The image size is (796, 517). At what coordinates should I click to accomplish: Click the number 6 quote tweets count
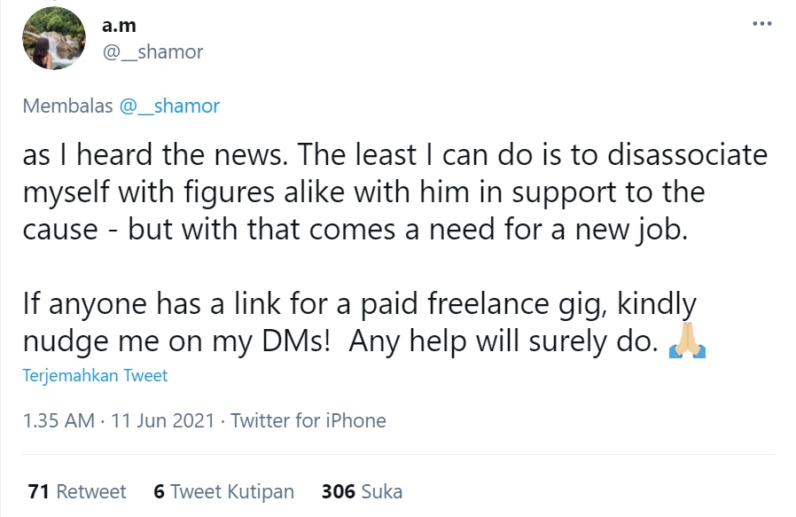coord(159,491)
